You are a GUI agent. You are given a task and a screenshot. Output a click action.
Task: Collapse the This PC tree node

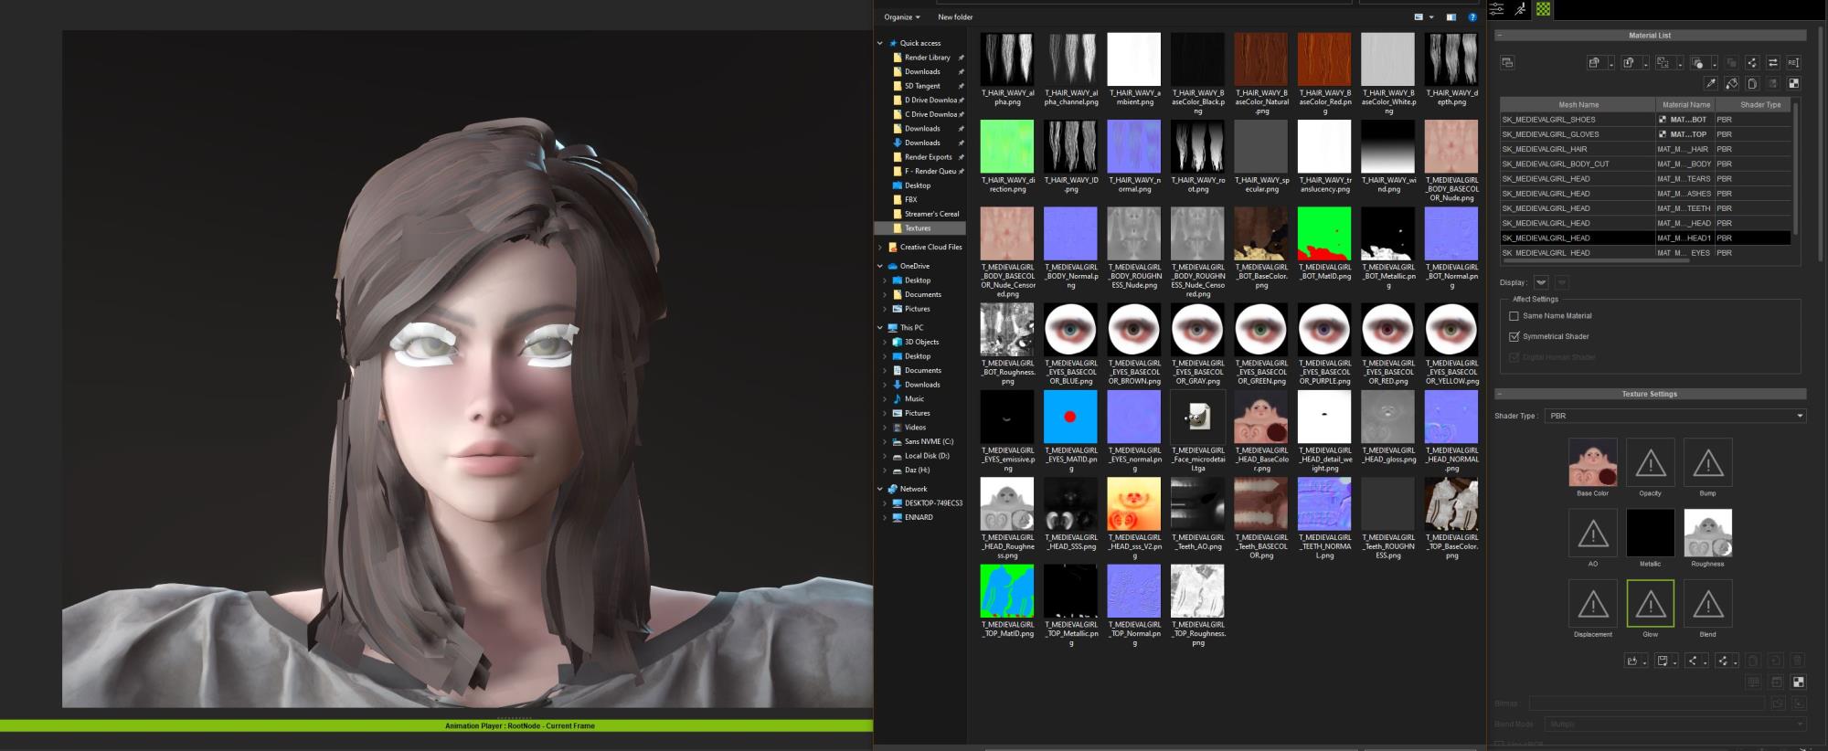(x=880, y=328)
